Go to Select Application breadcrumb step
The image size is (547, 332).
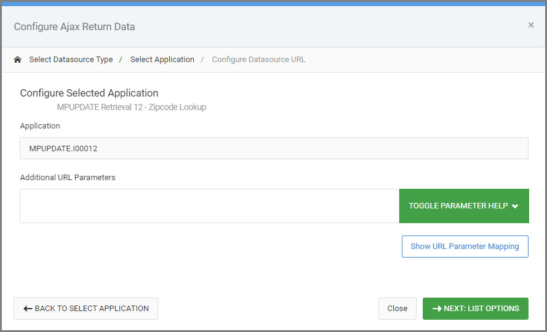click(162, 60)
